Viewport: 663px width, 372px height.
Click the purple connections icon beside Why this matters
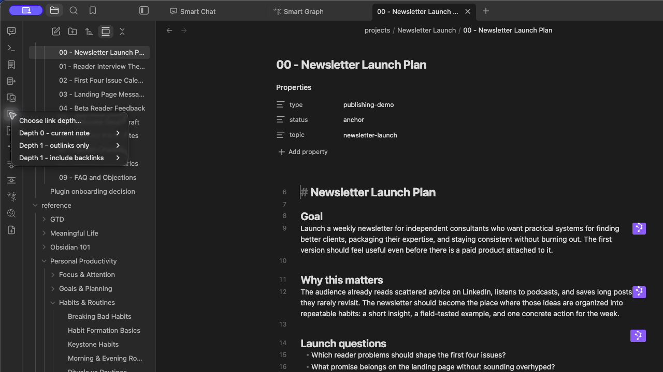(x=639, y=292)
